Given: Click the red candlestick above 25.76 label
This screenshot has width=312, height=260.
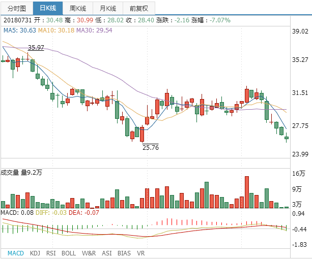Looking at the screenshot, I should 142,134.
